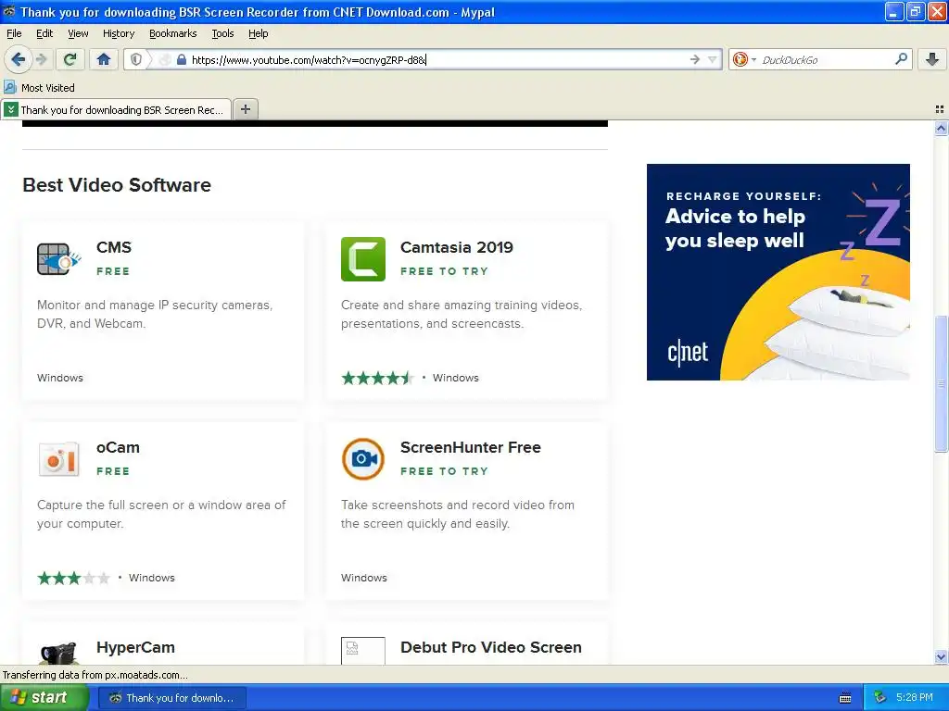Go back with the Back arrow button

(x=19, y=59)
